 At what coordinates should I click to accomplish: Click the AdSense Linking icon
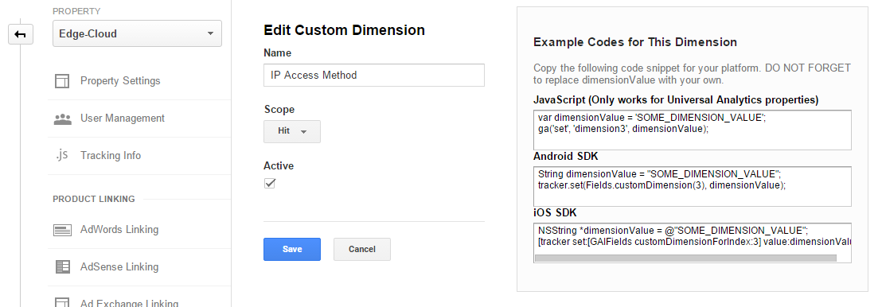(x=62, y=266)
